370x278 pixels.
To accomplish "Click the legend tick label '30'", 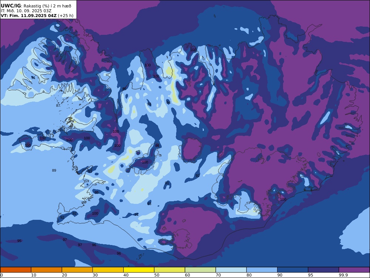I will [x=95, y=275].
